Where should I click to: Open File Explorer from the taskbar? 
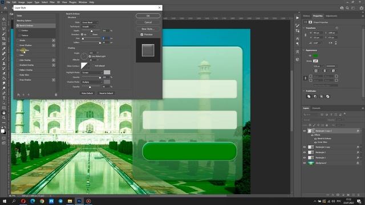point(70,201)
